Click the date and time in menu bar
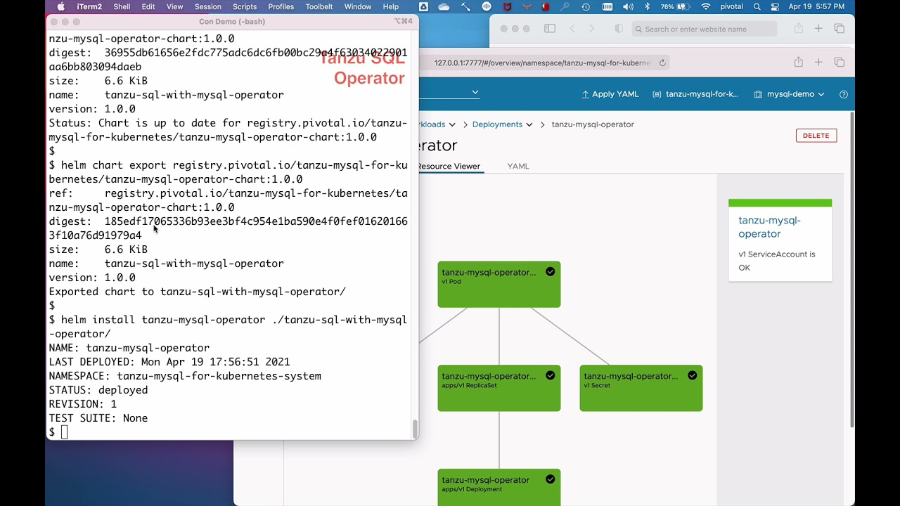The height and width of the screenshot is (506, 900). [x=816, y=7]
